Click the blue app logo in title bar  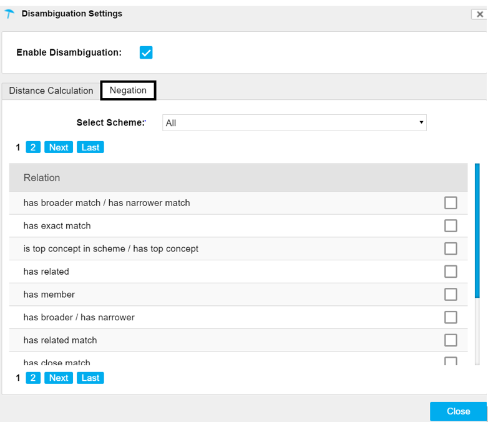point(9,14)
